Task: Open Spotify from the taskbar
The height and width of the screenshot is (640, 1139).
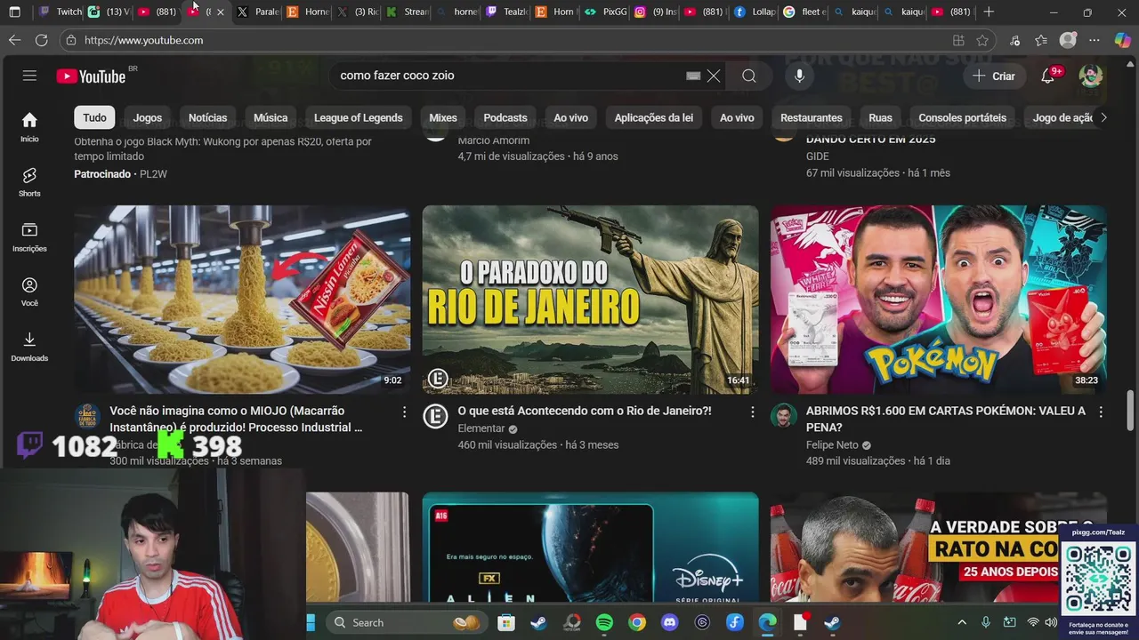Action: pos(604,622)
